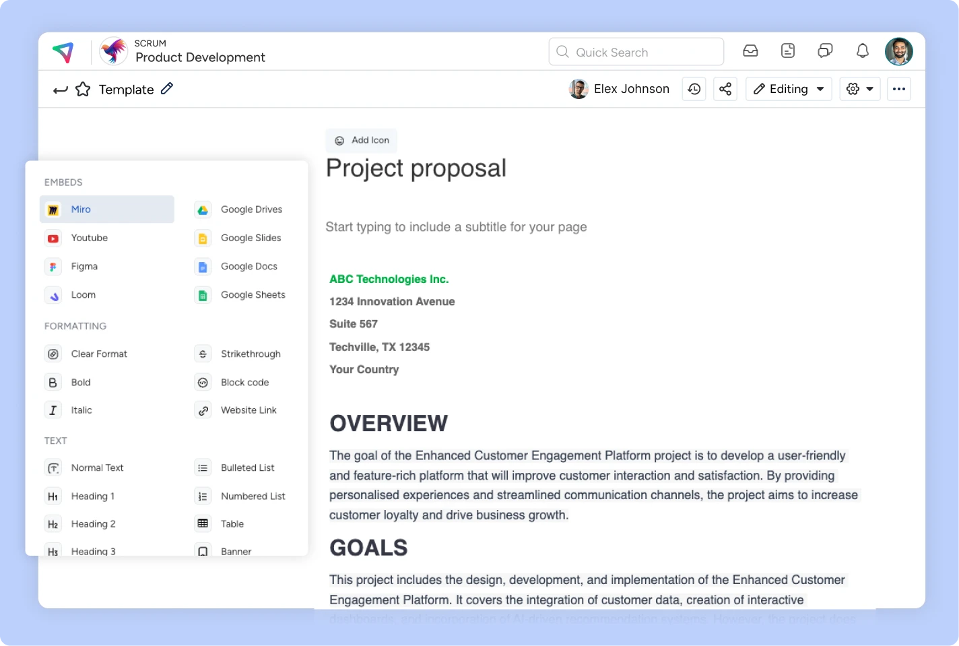Image resolution: width=959 pixels, height=646 pixels.
Task: Open the version history clock icon
Action: [694, 89]
